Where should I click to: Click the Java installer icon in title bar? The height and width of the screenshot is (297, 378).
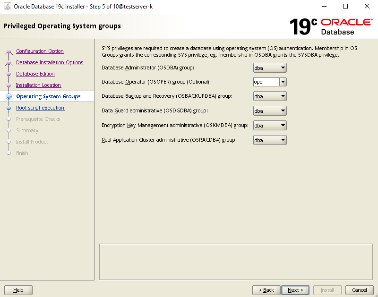(8, 6)
